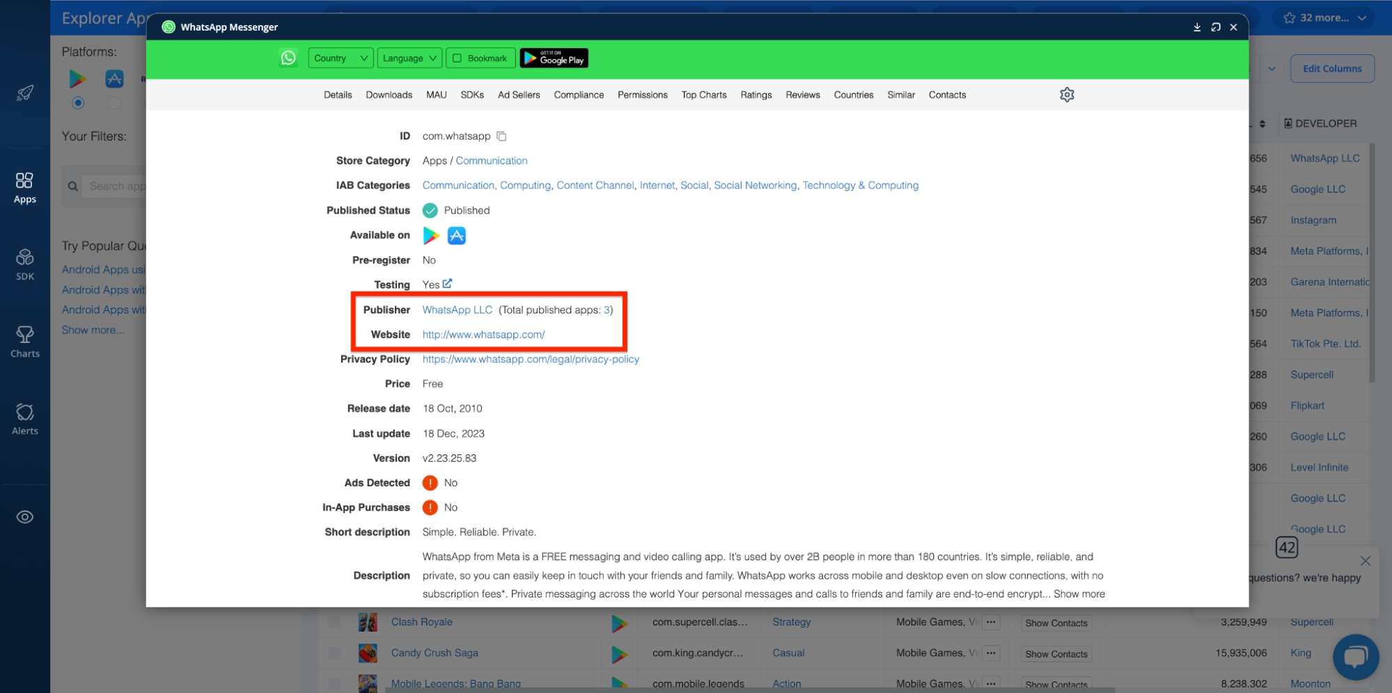Click the Clash Royale app thumbnail
Viewport: 1392px width, 693px height.
tap(368, 622)
